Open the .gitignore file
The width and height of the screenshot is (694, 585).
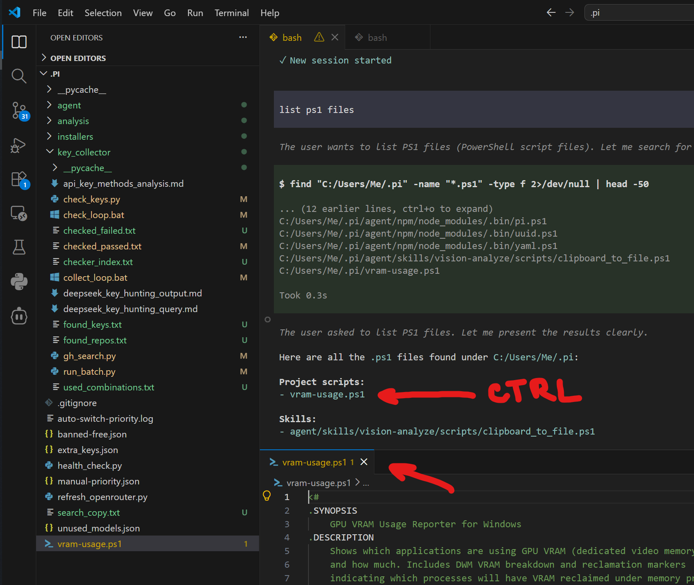click(x=147, y=403)
